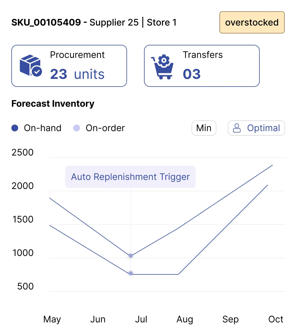Click the Forecast Inventory heading

pyautogui.click(x=53, y=104)
